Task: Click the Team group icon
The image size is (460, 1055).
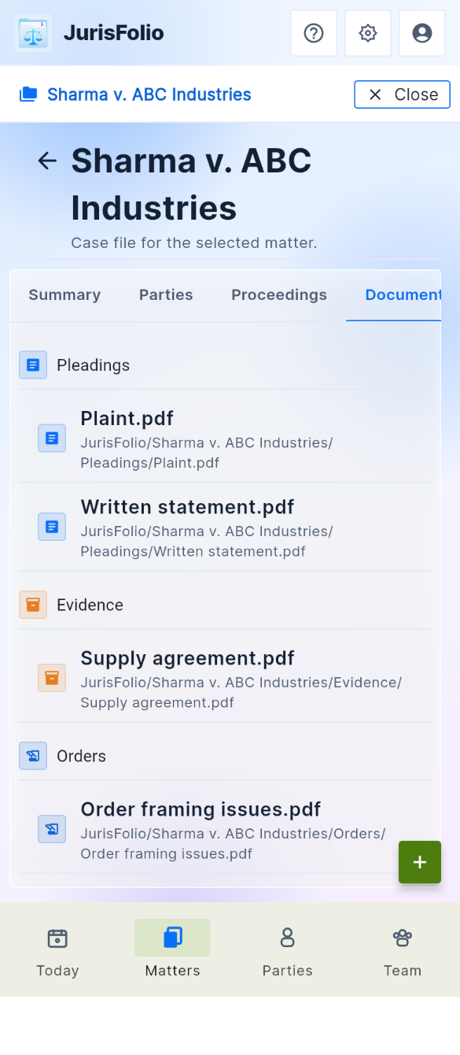Action: pos(403,938)
